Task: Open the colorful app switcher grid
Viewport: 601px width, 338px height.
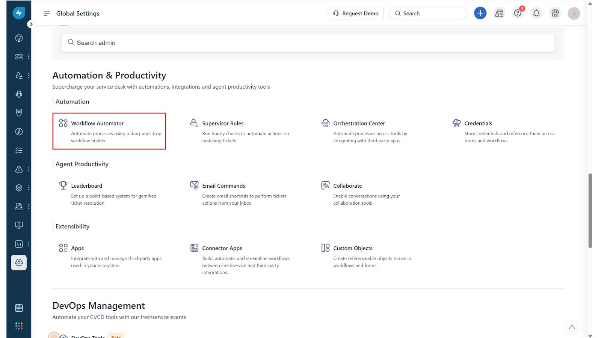Action: pyautogui.click(x=19, y=326)
